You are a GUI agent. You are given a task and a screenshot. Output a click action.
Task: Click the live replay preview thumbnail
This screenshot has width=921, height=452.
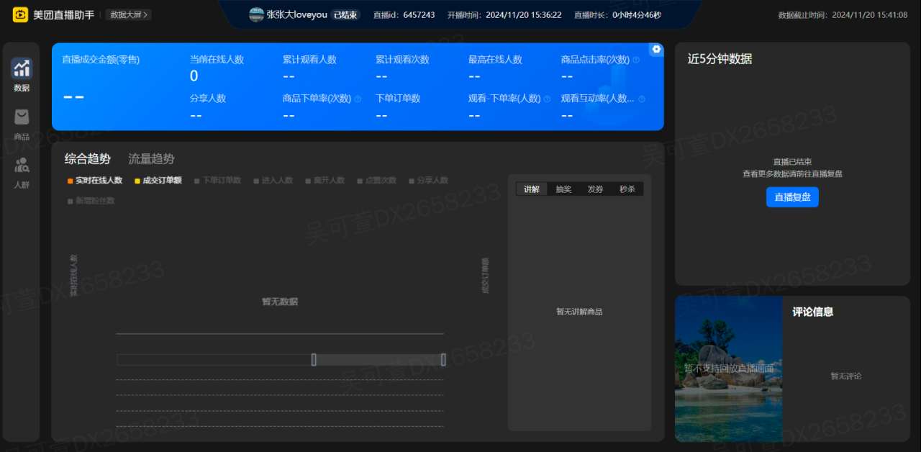728,369
